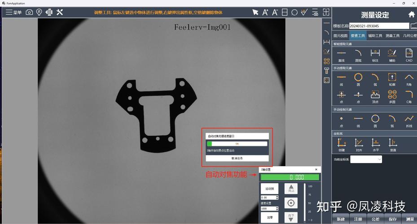Viewport: 417px width, 224px height.
Task: Select the 轮廓 contour extract tool
Action: pyautogui.click(x=392, y=79)
